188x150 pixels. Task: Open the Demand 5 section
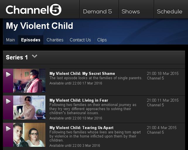[98, 12]
